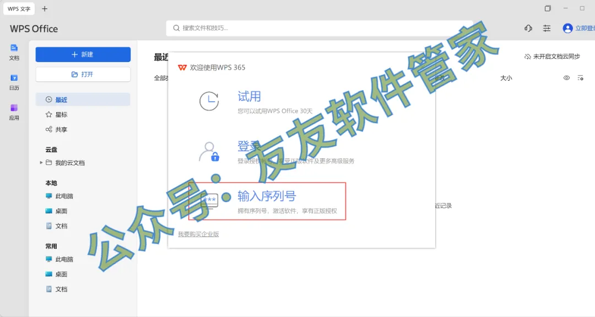Click the 打开 button
The width and height of the screenshot is (595, 317).
[83, 74]
